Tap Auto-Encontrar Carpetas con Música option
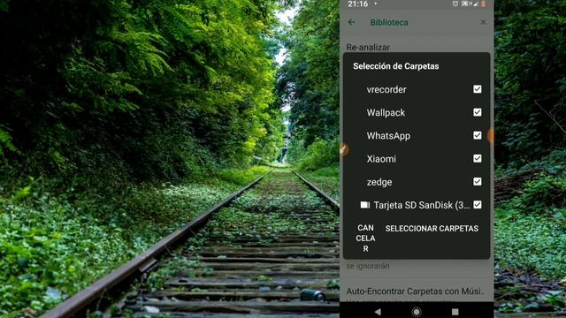 tap(416, 291)
